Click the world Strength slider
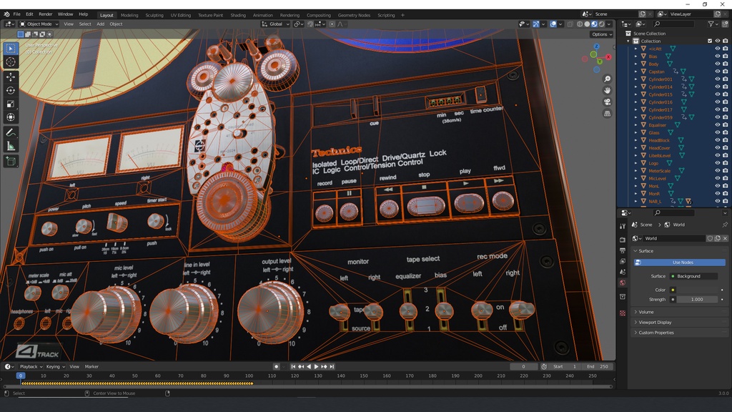The height and width of the screenshot is (412, 732). pos(696,299)
